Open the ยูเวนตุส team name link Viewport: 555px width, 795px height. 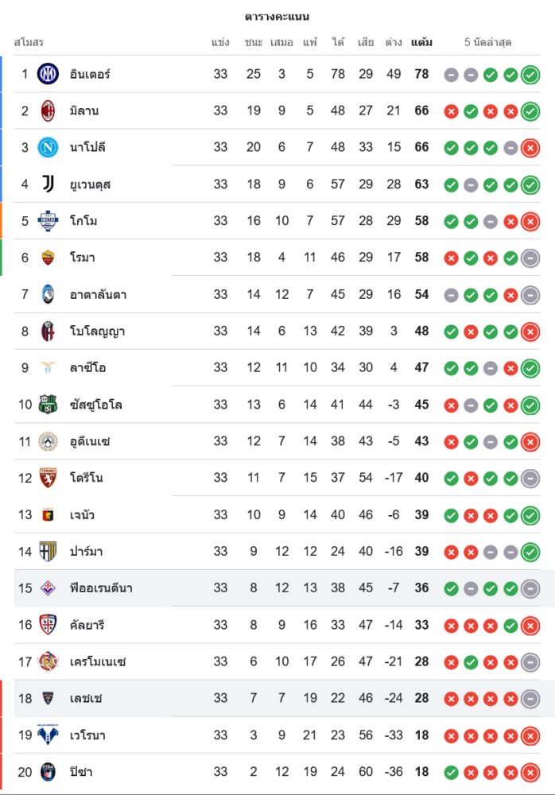click(90, 184)
